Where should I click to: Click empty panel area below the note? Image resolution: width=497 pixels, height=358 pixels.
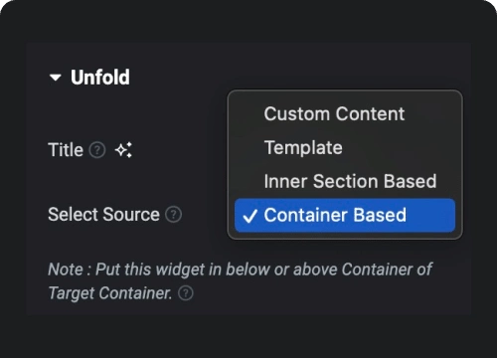click(x=248, y=335)
